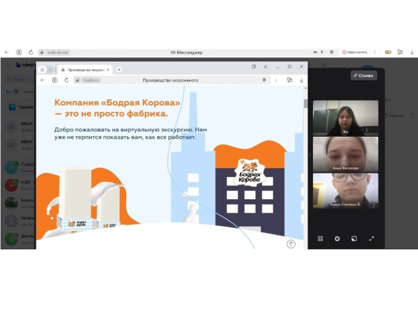Switch the call to grid view
Viewport: 418px width, 313px height.
point(321,238)
